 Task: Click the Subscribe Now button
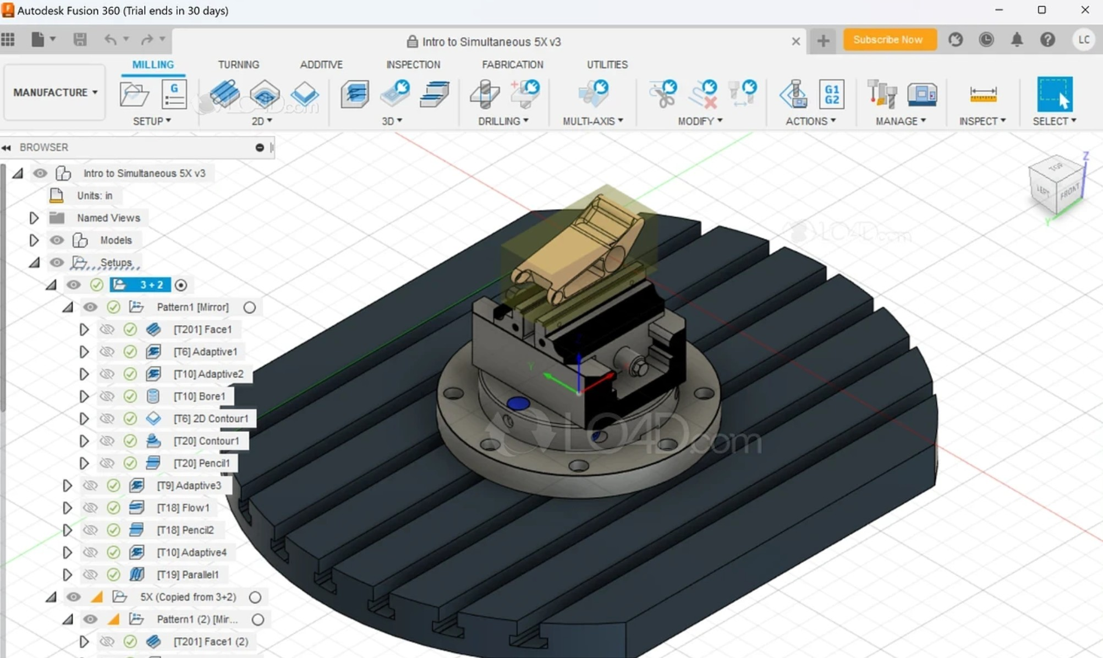pyautogui.click(x=889, y=40)
